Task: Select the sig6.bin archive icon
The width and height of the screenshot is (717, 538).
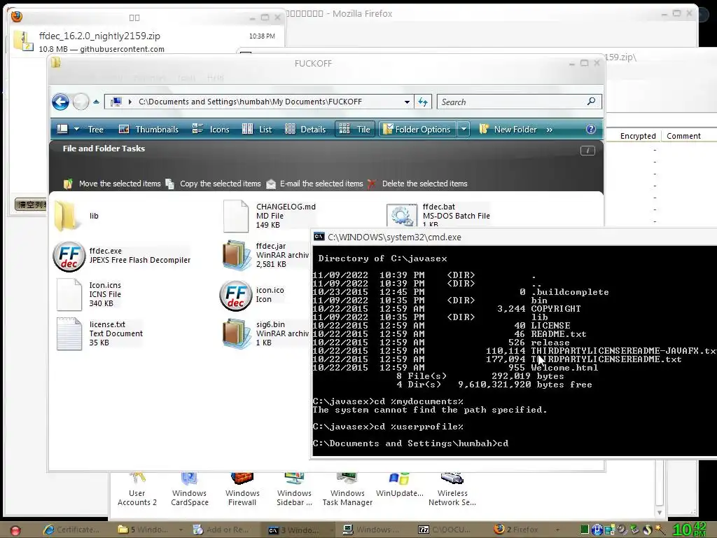Action: 237,333
